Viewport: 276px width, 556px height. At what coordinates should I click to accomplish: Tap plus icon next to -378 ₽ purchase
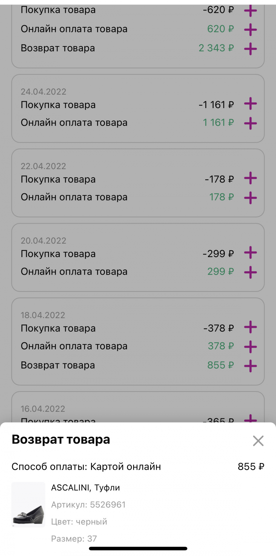click(251, 327)
